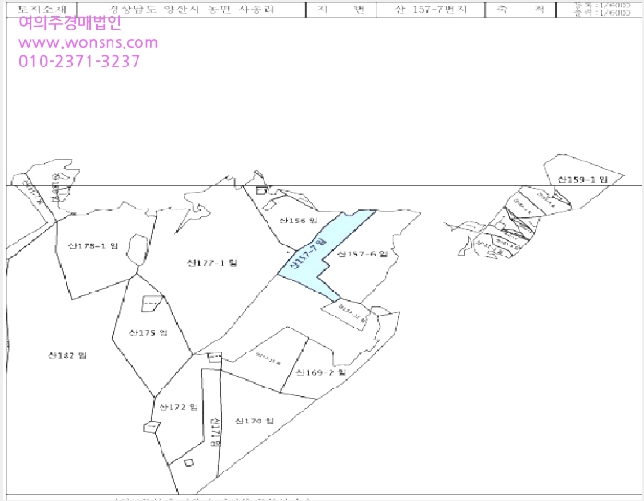
Task: Select the parcel label 산177-1 임
Action: click(212, 263)
